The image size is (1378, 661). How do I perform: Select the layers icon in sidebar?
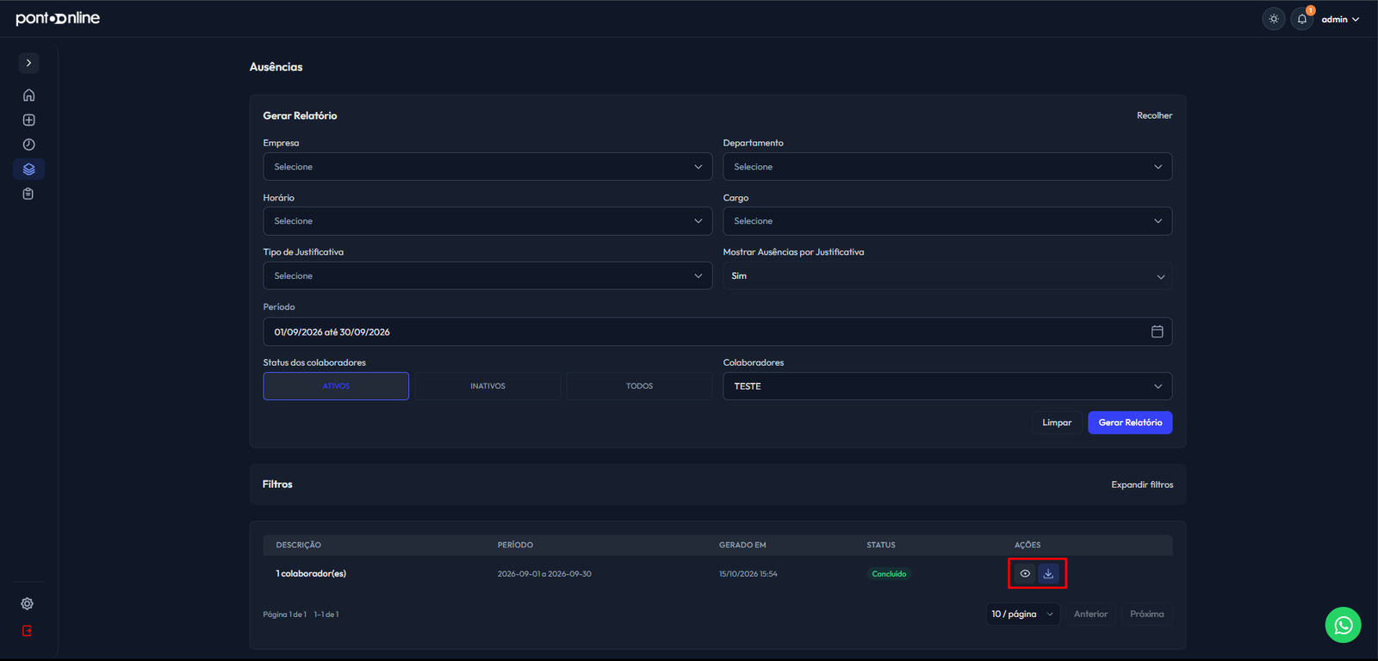pos(28,169)
